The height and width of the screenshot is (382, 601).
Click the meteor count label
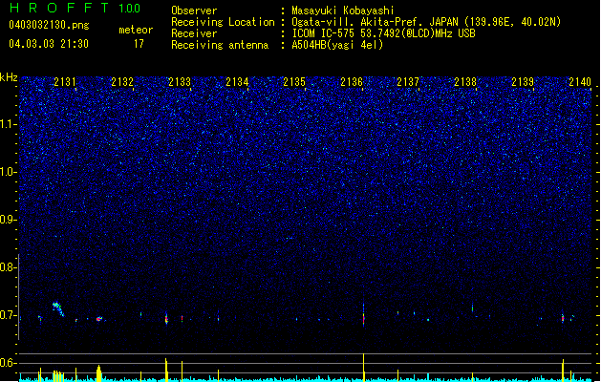pyautogui.click(x=136, y=30)
